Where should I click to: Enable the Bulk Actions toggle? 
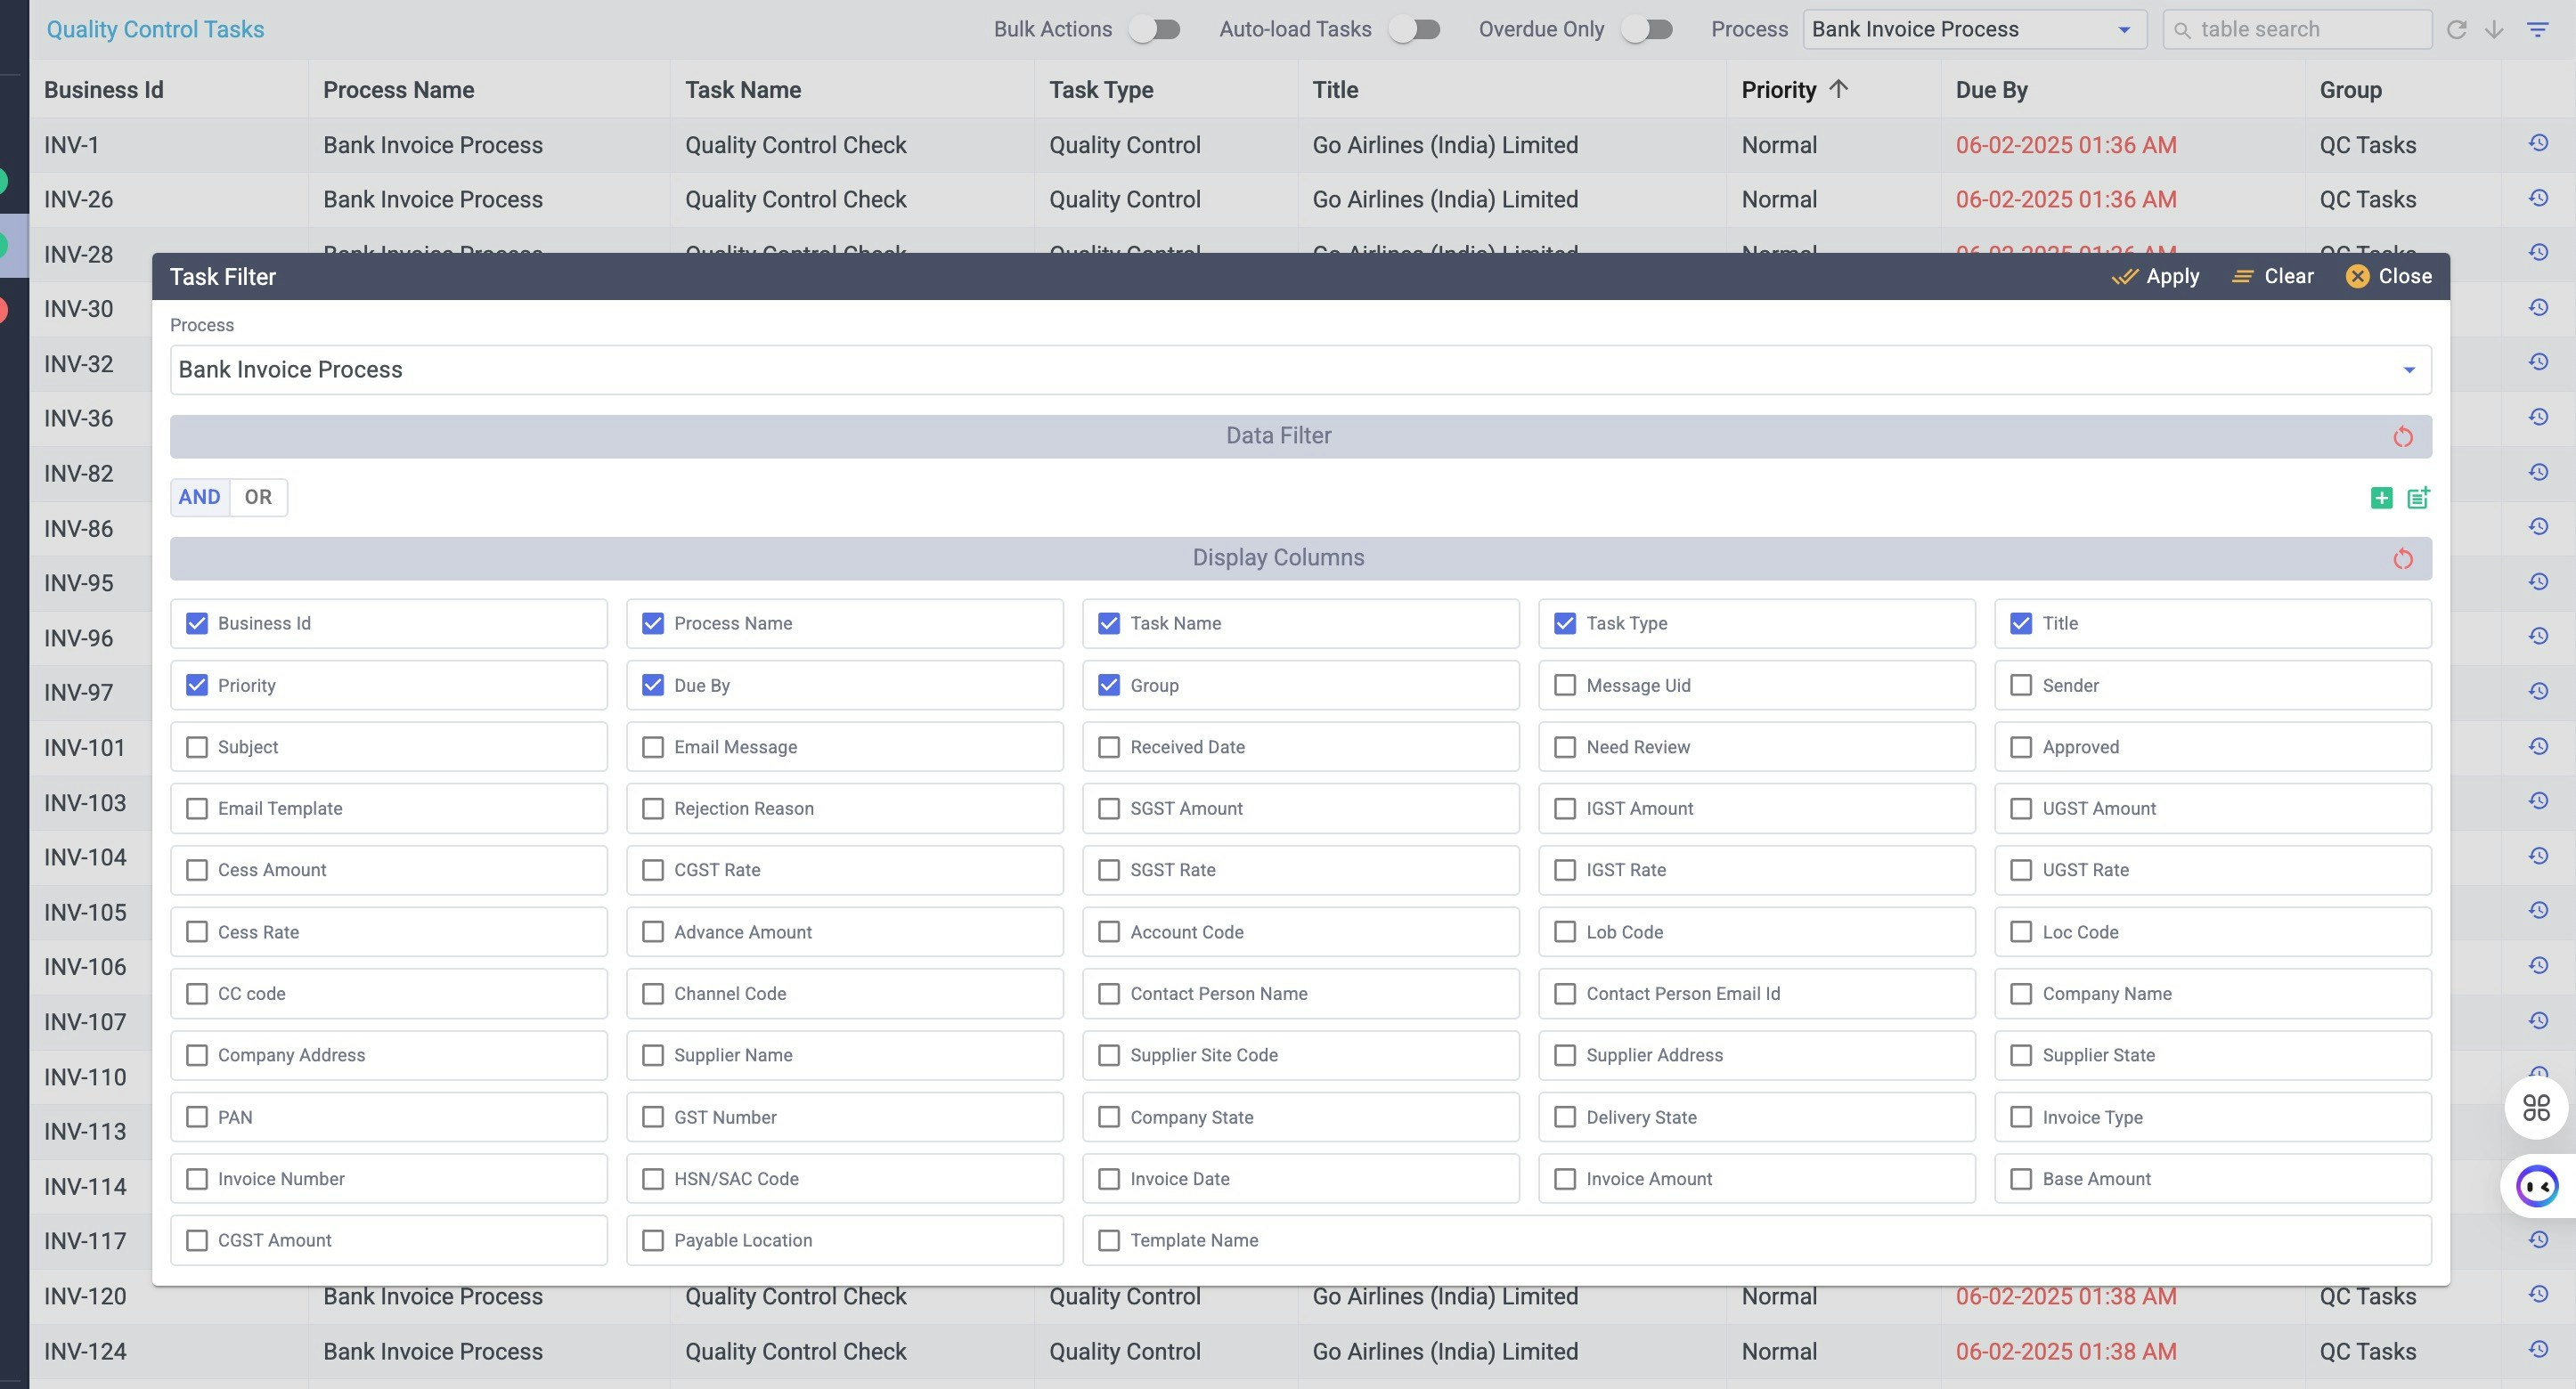[x=1155, y=30]
